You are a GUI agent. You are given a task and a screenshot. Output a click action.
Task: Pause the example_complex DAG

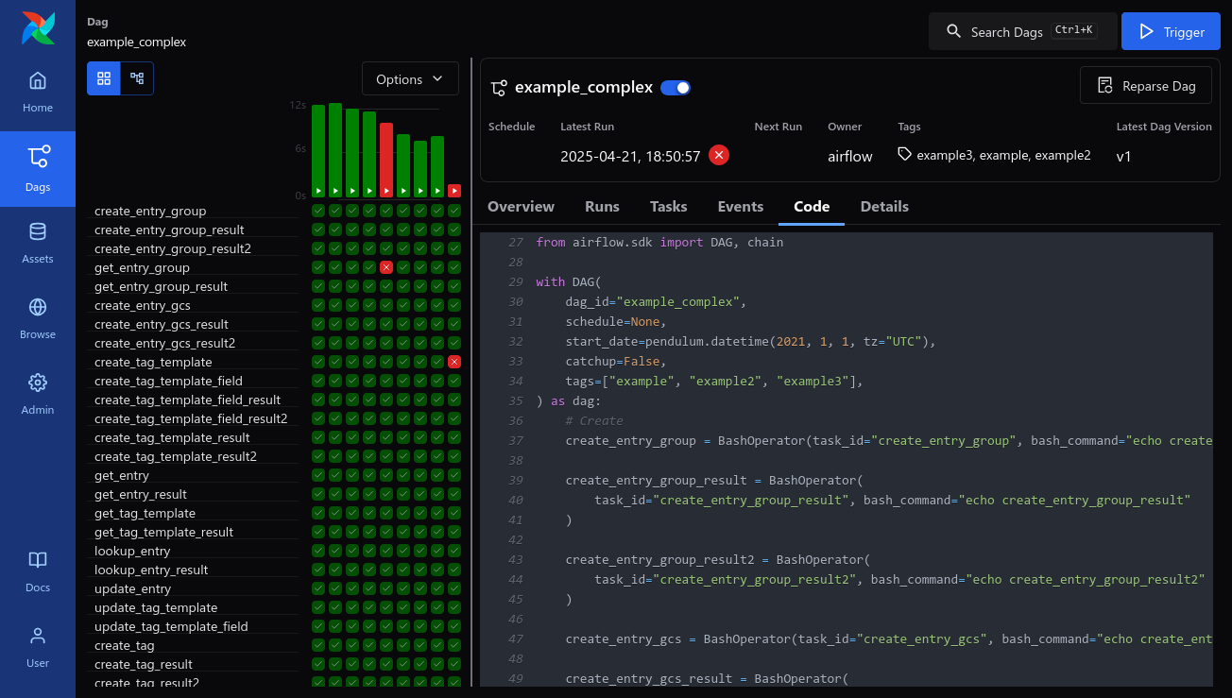point(675,87)
